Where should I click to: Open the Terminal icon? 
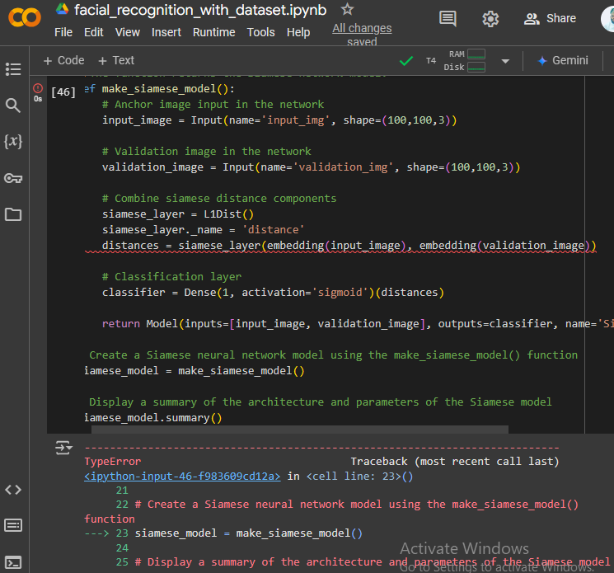13,563
